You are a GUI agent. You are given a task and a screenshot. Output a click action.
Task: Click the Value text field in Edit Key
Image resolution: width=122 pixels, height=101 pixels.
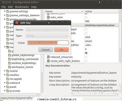tap(48, 43)
